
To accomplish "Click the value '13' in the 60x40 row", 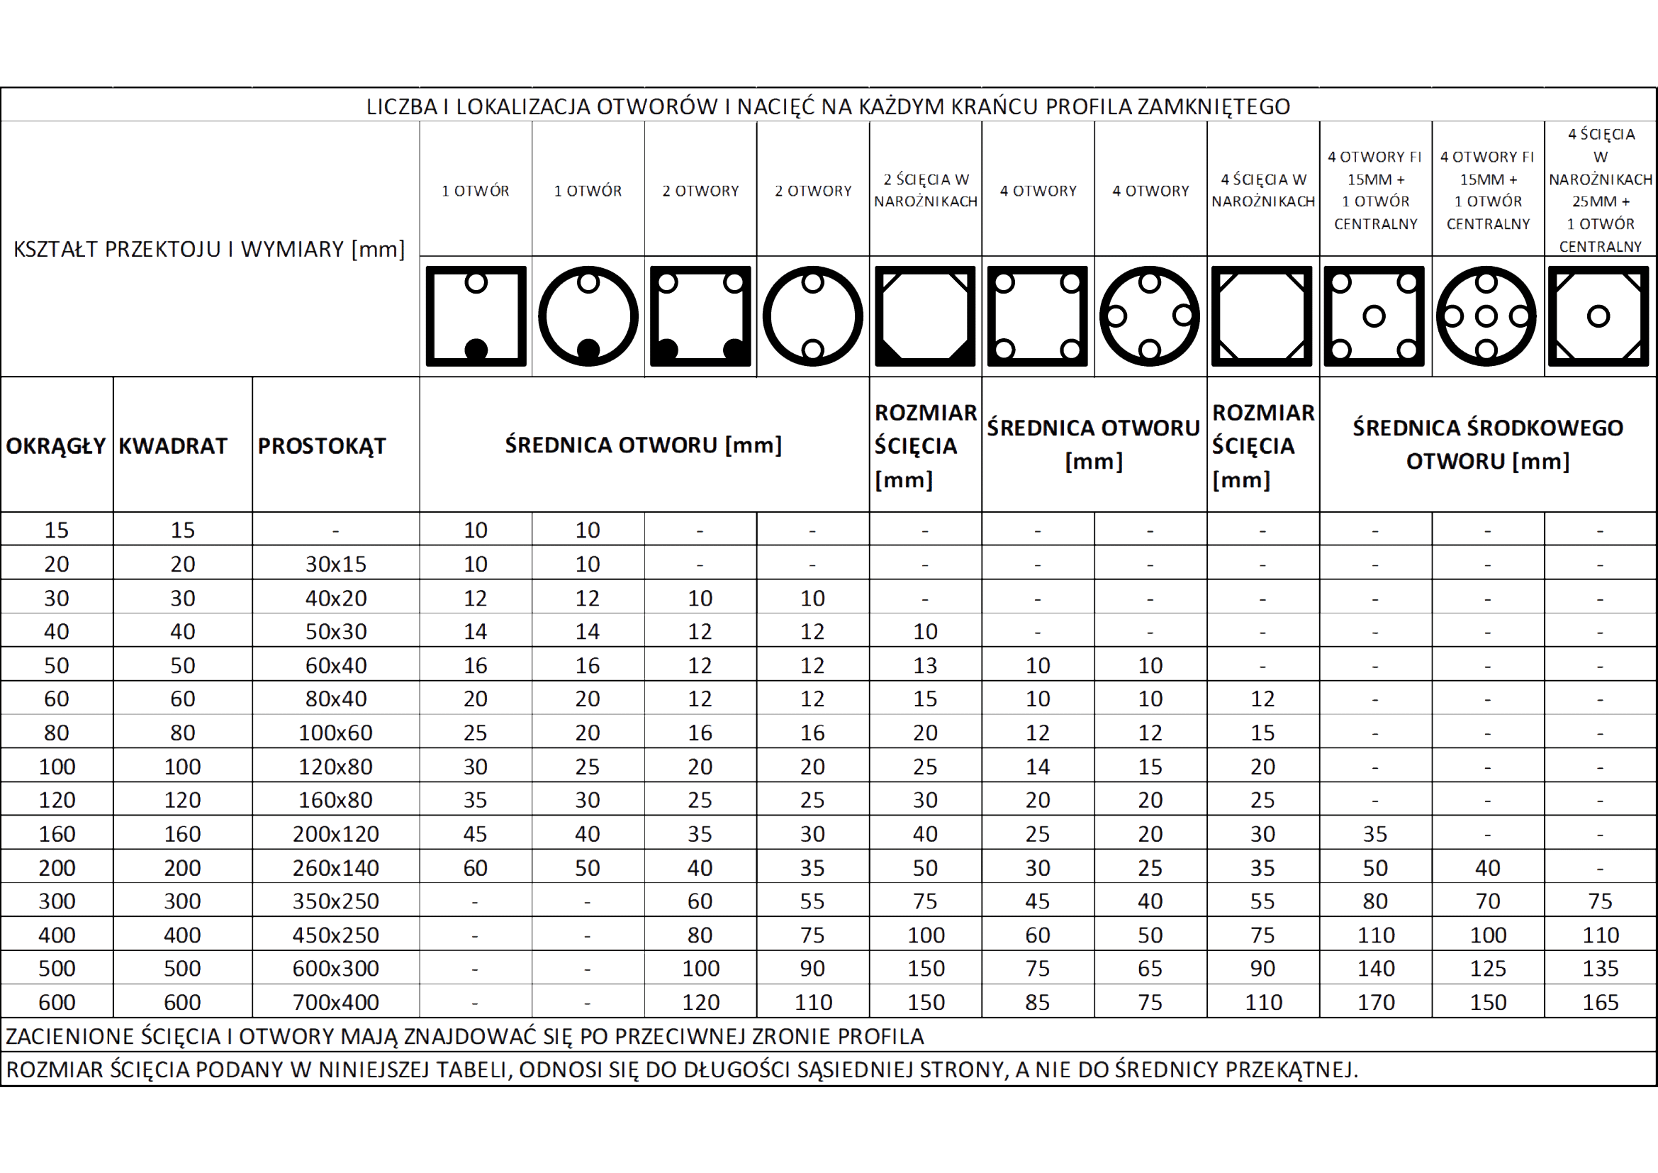I will pos(925,665).
